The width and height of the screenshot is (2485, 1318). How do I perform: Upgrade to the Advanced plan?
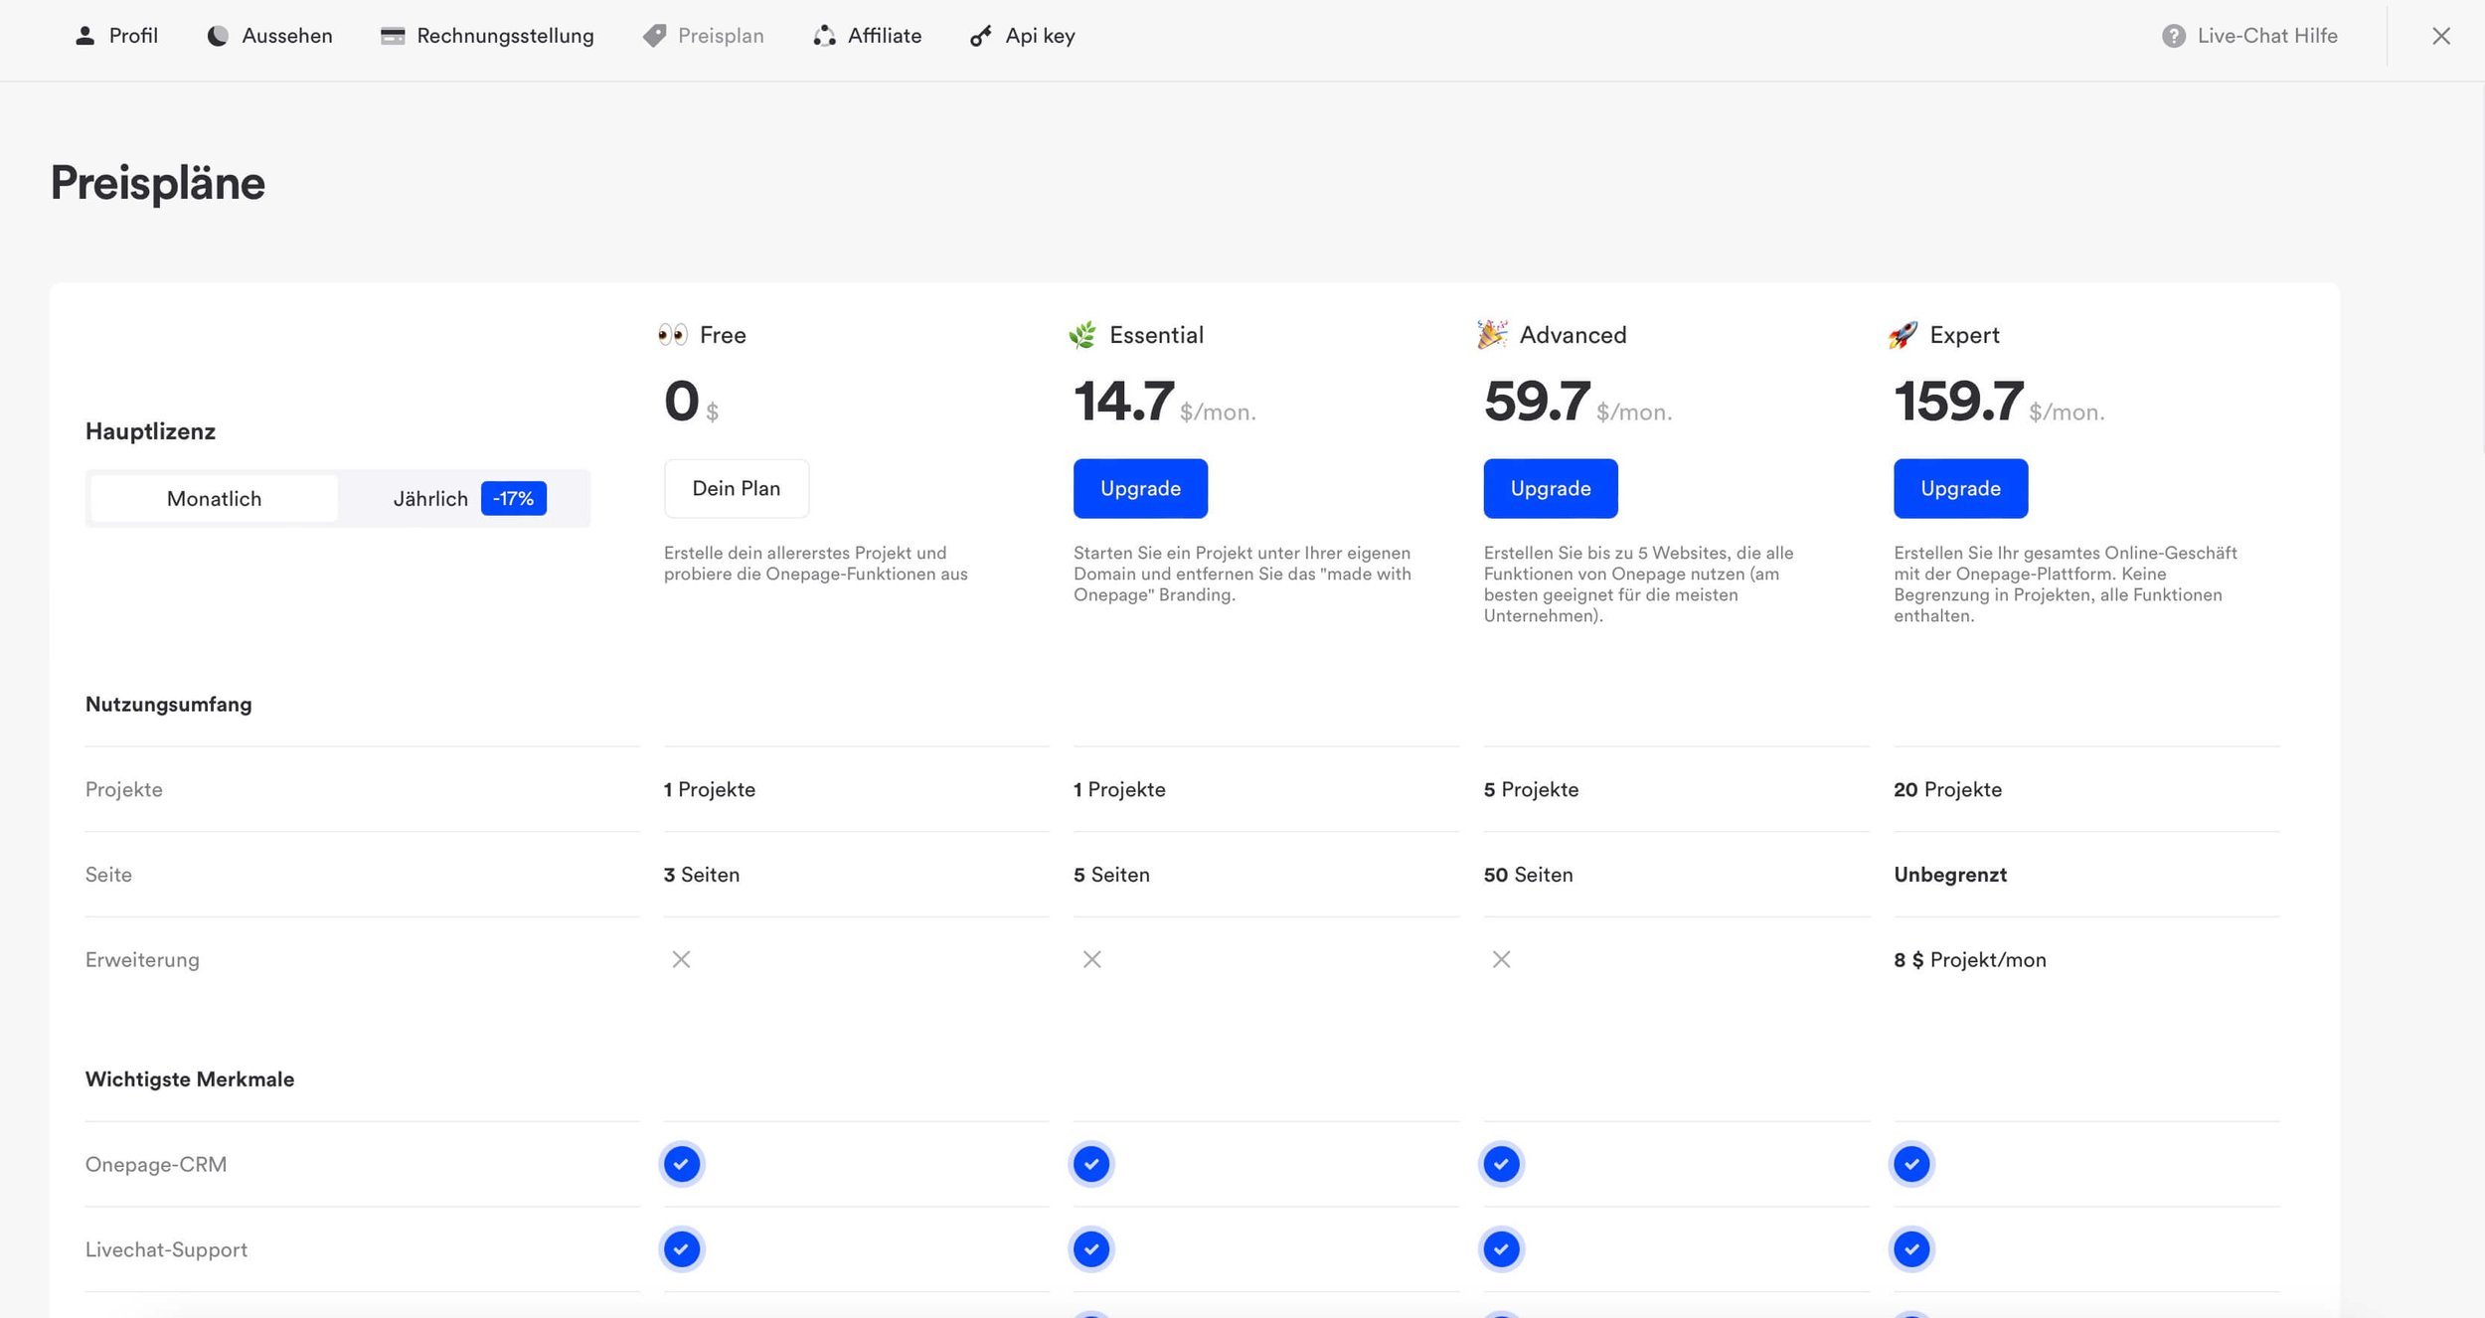1550,488
